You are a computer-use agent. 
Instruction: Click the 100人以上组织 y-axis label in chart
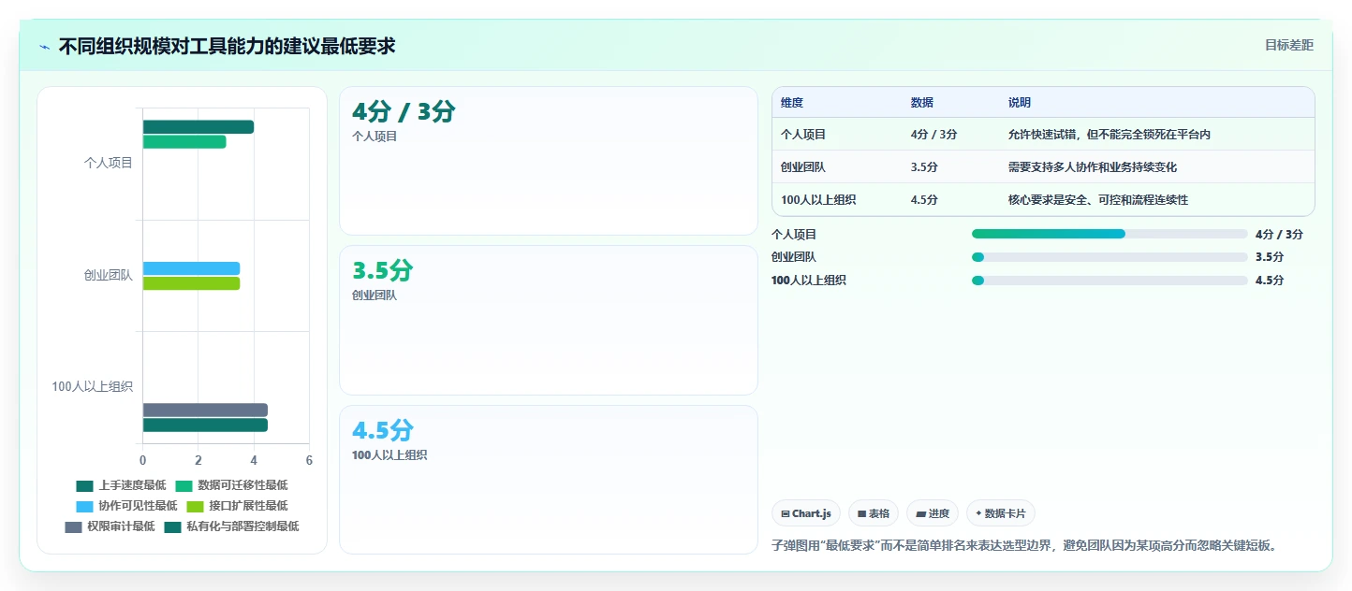92,386
